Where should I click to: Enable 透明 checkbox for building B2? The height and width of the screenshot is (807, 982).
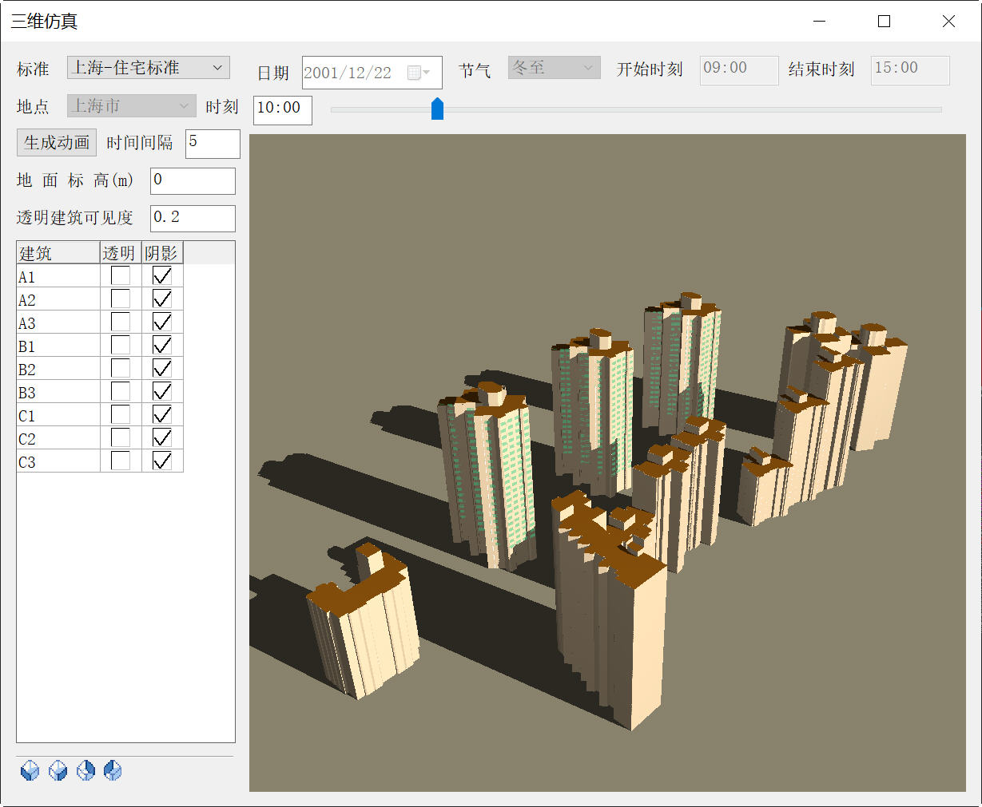121,369
